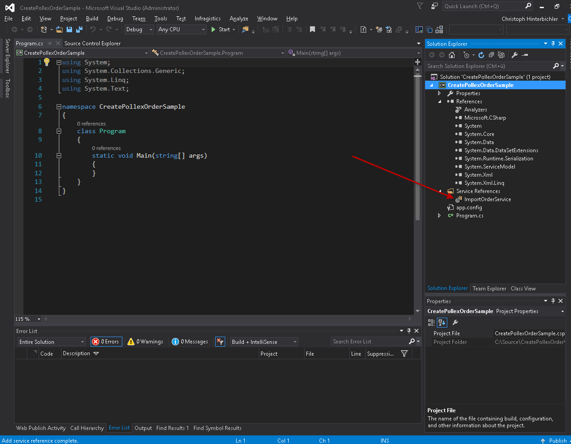Click Home icon in Solution Explorer
571x444 pixels.
(x=452, y=55)
